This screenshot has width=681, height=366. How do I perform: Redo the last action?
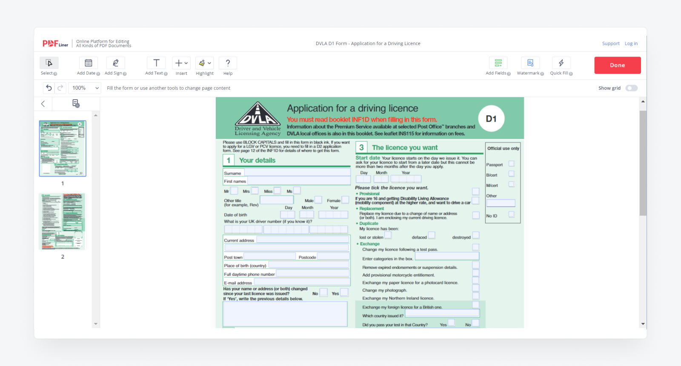coord(60,88)
